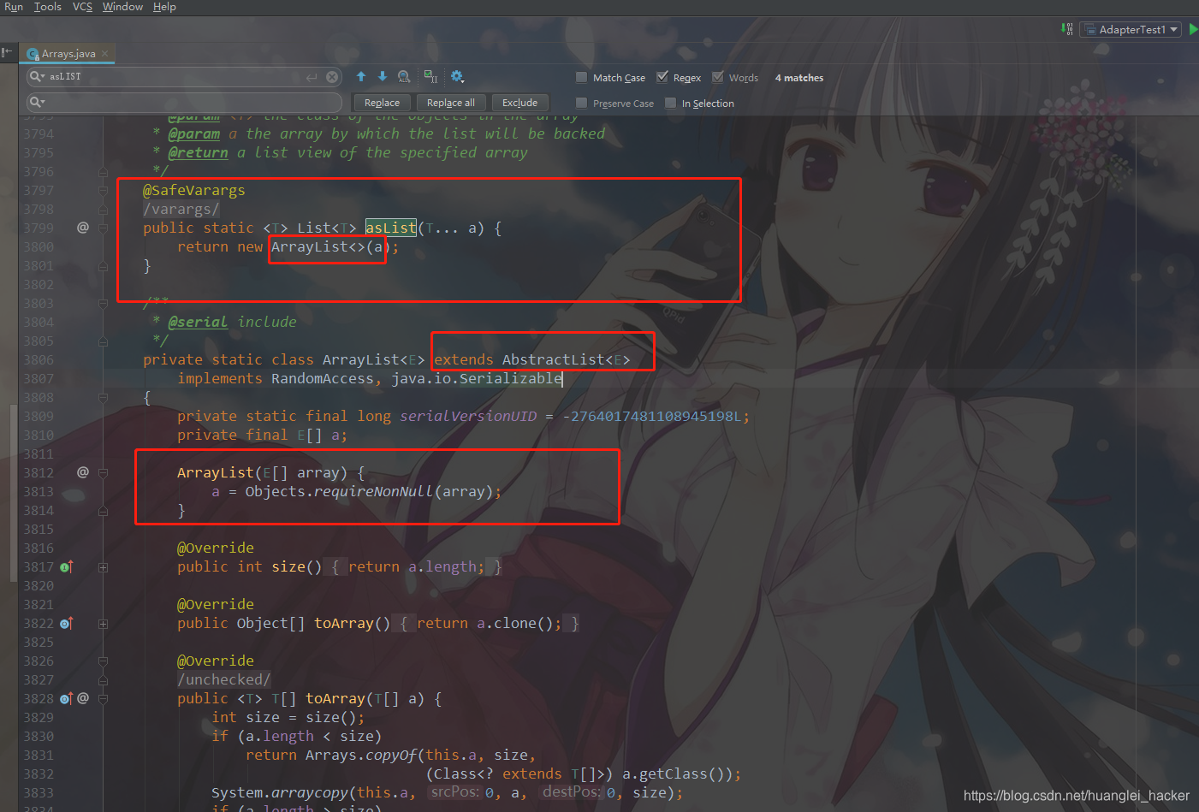Jump to previous occurrence with up arrow

361,77
